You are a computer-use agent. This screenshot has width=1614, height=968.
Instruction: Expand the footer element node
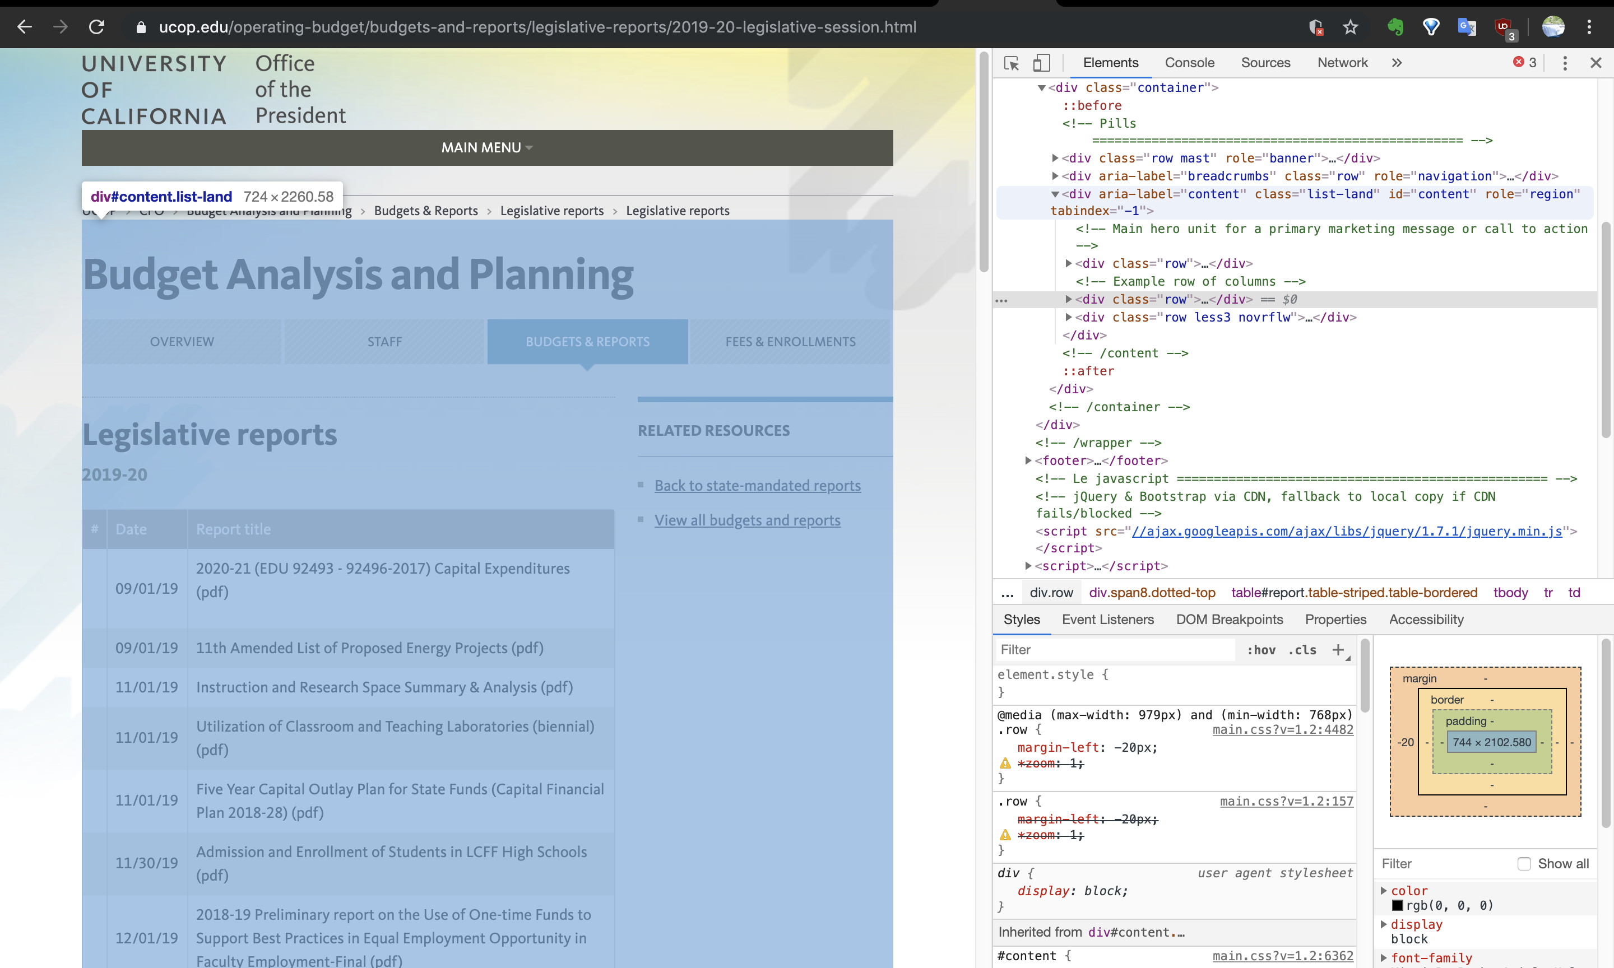point(1028,460)
